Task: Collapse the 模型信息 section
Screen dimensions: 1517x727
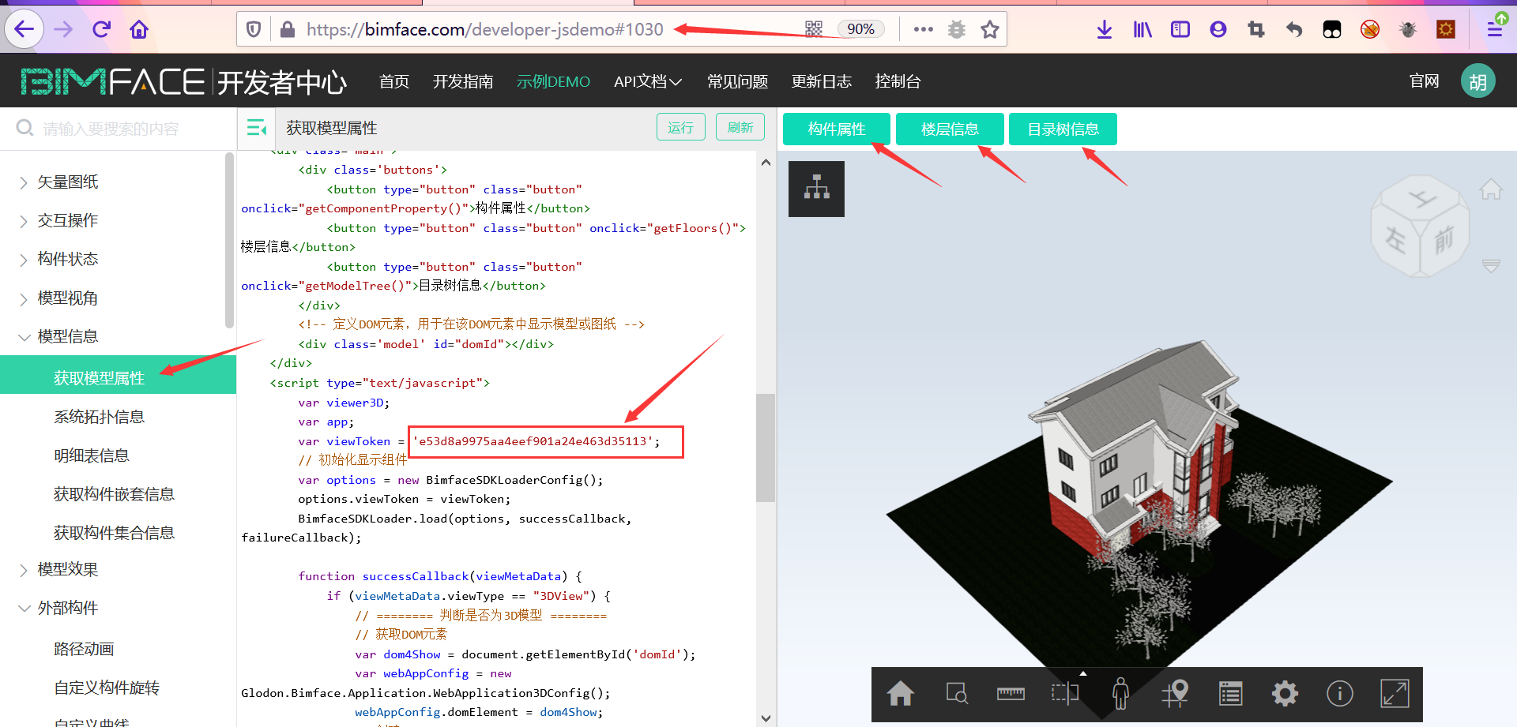Action: coord(67,336)
